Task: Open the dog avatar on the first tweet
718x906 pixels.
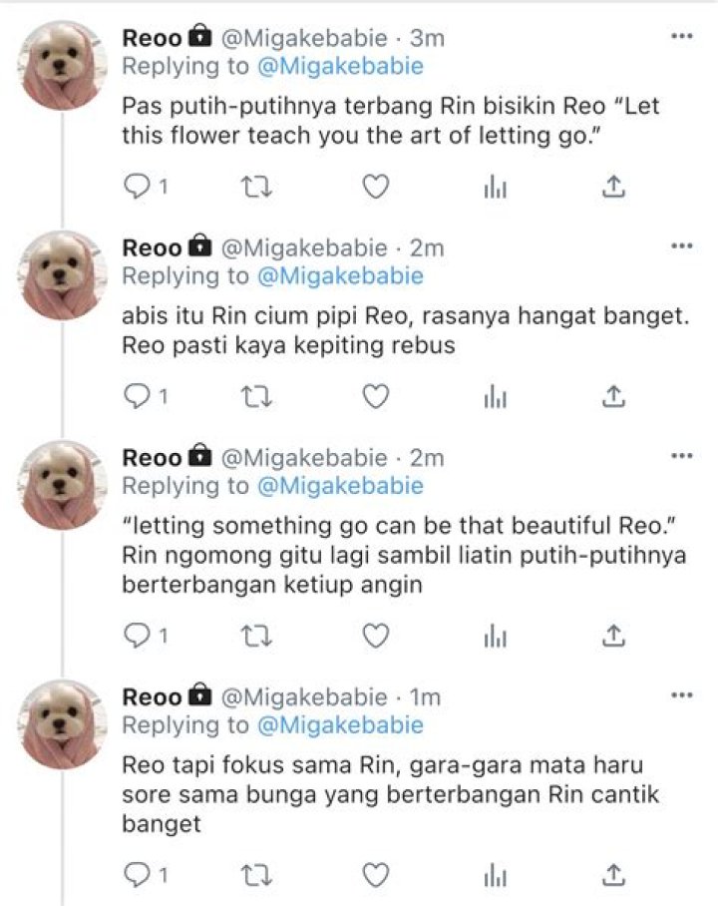Action: (62, 65)
